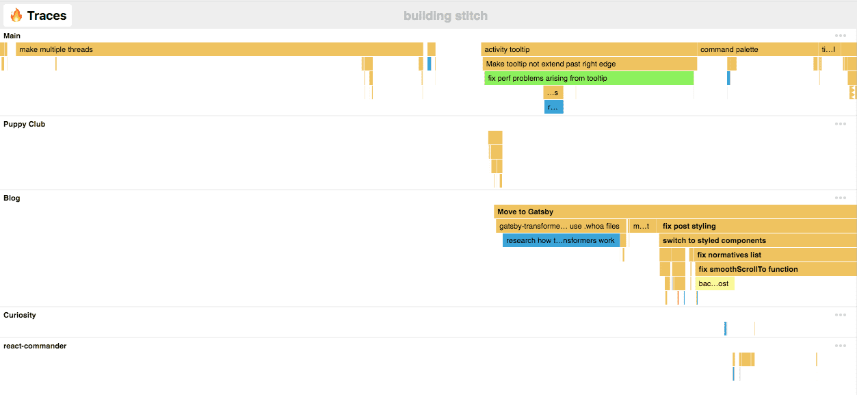This screenshot has width=857, height=395.
Task: Select the Puppy Club thread label
Action: coord(25,124)
